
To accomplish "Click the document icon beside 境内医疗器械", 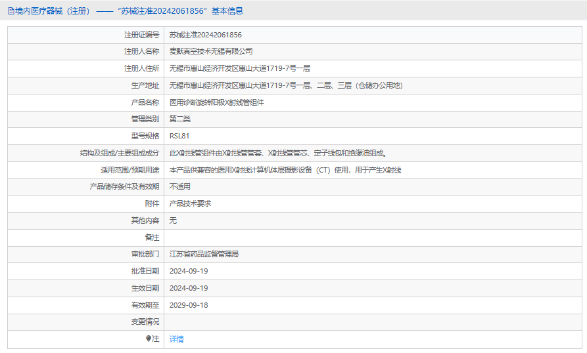I will pyautogui.click(x=11, y=11).
